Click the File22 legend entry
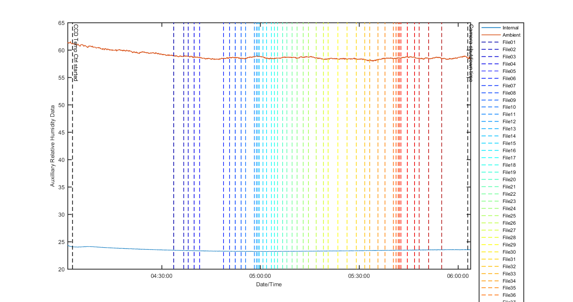 pyautogui.click(x=499, y=194)
